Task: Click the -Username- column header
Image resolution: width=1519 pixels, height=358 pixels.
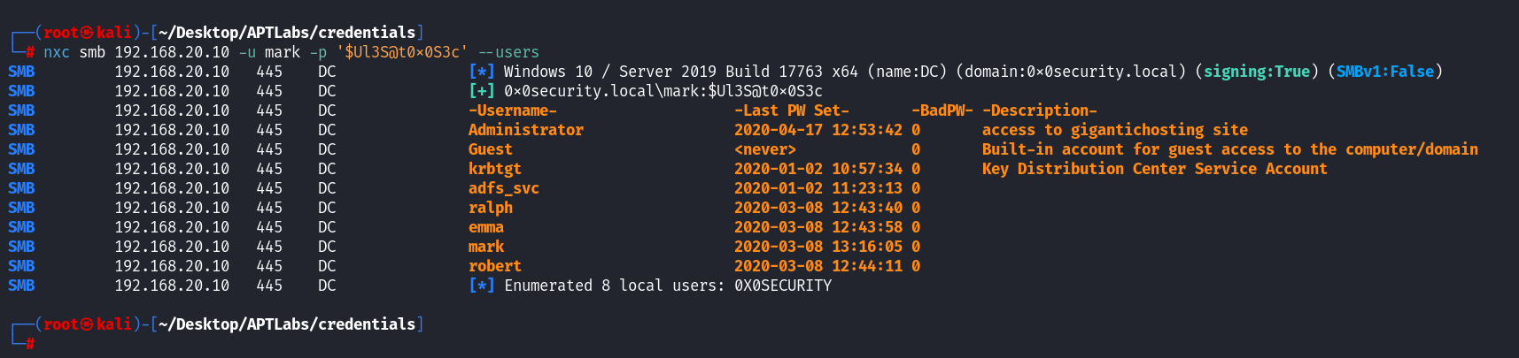Action: (x=513, y=110)
